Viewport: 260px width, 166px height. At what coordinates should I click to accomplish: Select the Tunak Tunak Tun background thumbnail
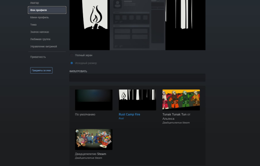tap(181, 100)
